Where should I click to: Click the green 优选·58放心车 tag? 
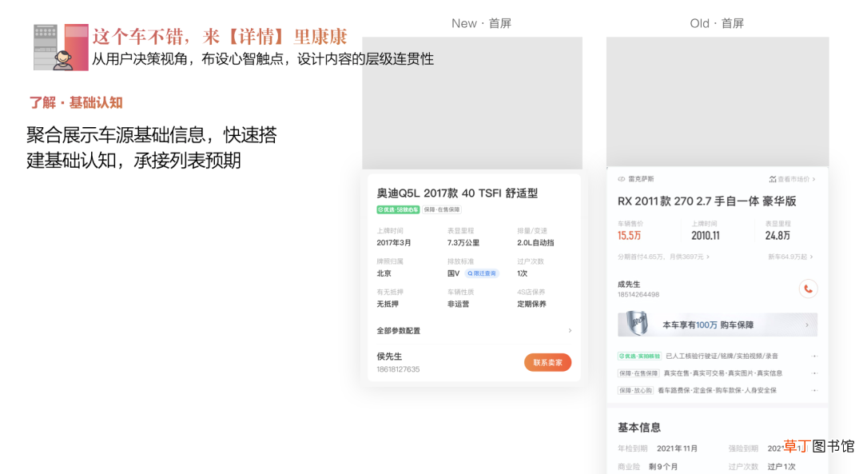tap(398, 209)
